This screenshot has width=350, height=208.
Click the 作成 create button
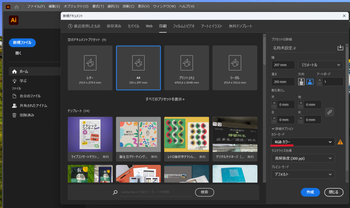click(310, 192)
